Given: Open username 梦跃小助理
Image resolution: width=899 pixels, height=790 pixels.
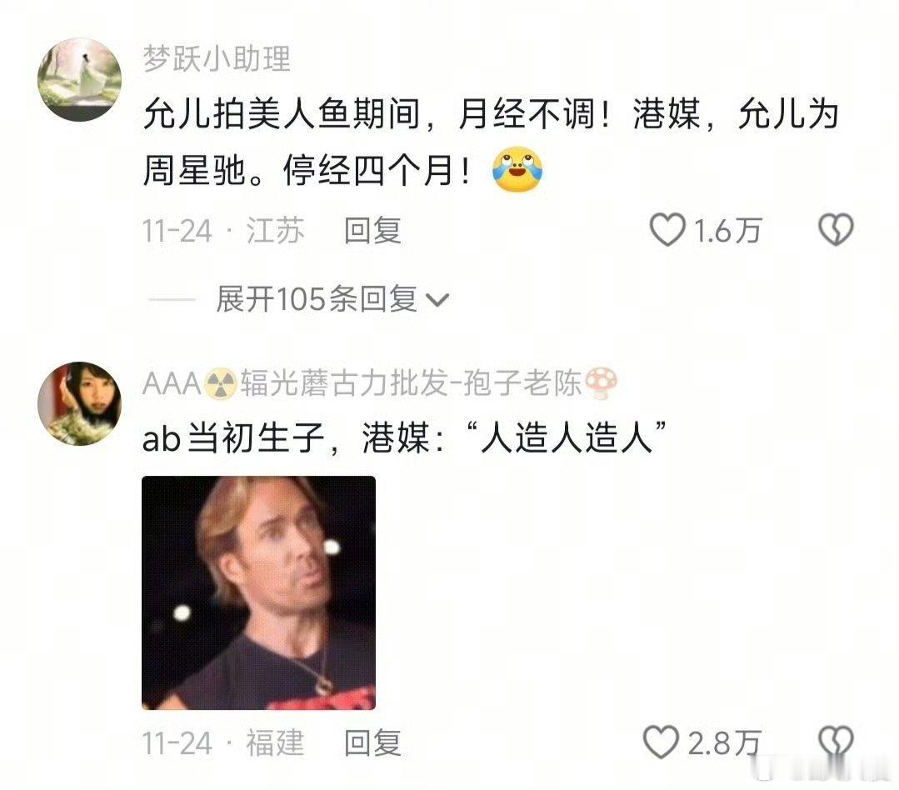Looking at the screenshot, I should (217, 59).
